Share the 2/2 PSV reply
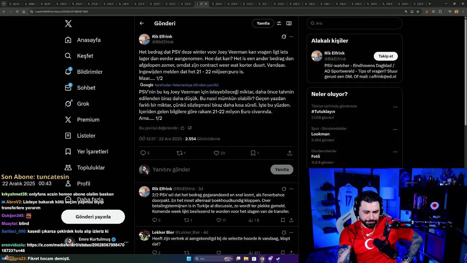This screenshot has height=263, width=467. [291, 220]
